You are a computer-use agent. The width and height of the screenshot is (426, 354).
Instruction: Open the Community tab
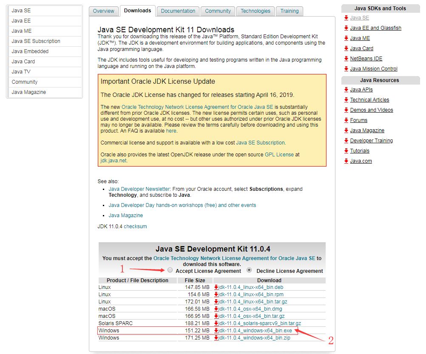coord(218,11)
